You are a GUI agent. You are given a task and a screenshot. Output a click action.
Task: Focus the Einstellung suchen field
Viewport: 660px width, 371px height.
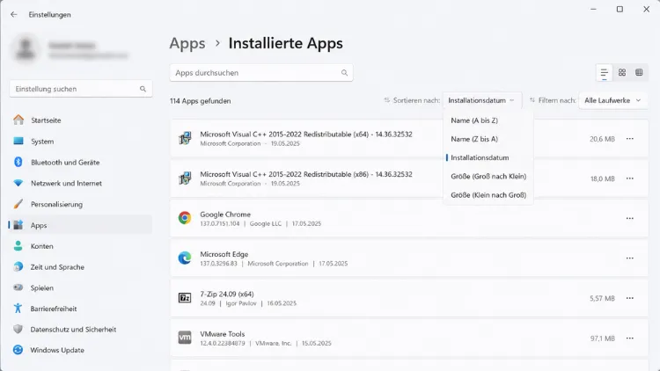pos(81,89)
